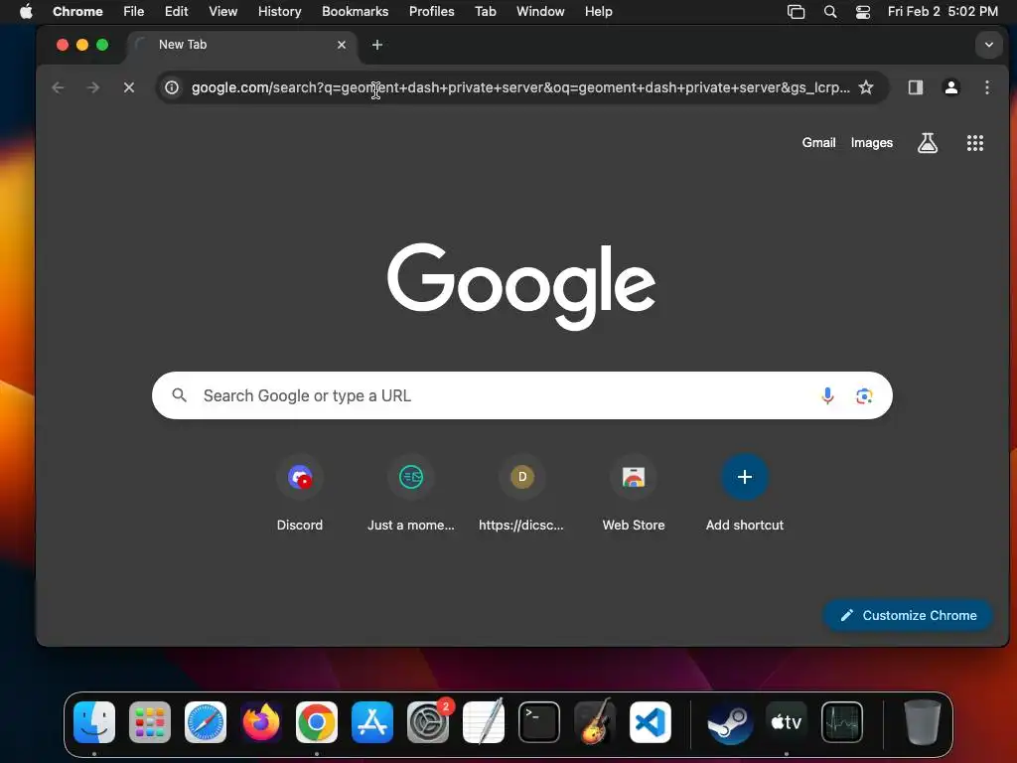Open Apple TV from the Dock
The height and width of the screenshot is (763, 1017).
point(787,722)
